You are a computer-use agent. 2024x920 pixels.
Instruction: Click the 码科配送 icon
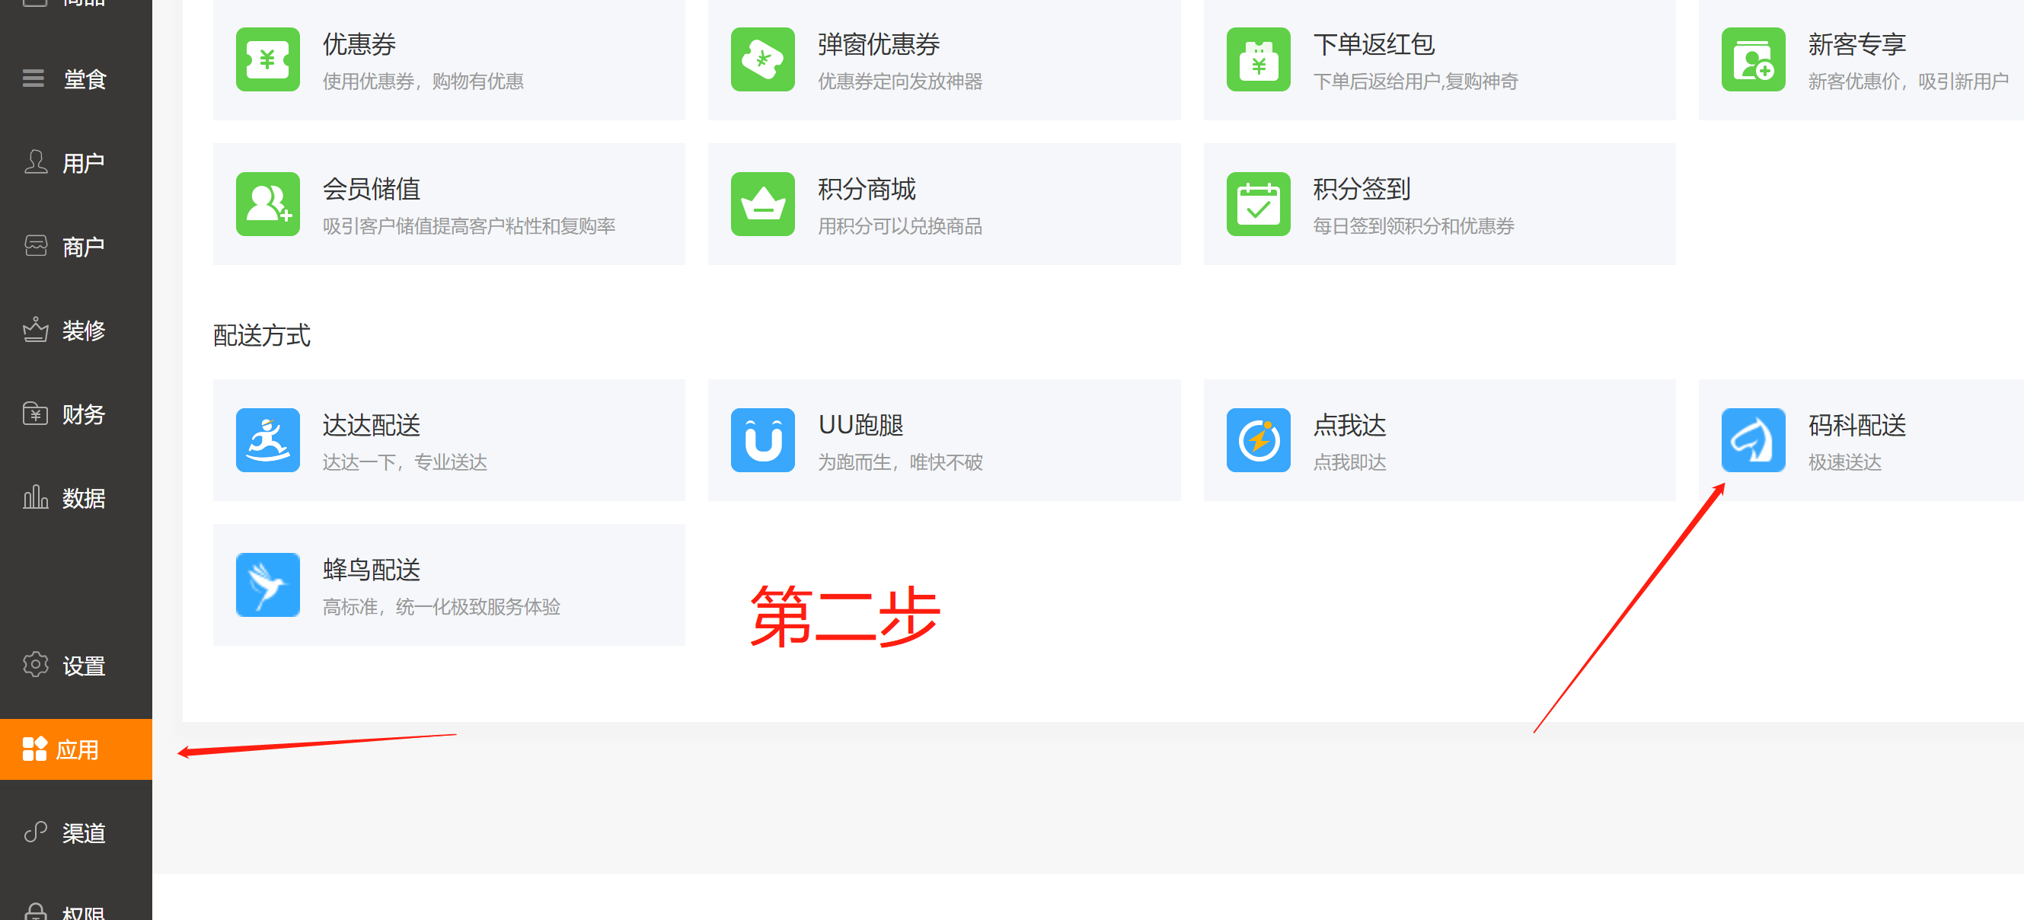tap(1753, 440)
